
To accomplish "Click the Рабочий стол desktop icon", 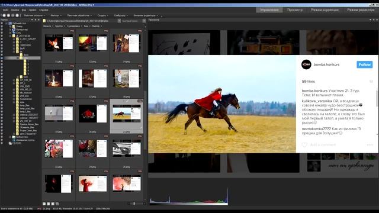I will pyautogui.click(x=10, y=23).
